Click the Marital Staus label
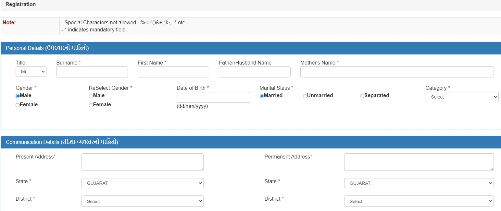Viewport: 501px width, 211px height. coord(276,88)
